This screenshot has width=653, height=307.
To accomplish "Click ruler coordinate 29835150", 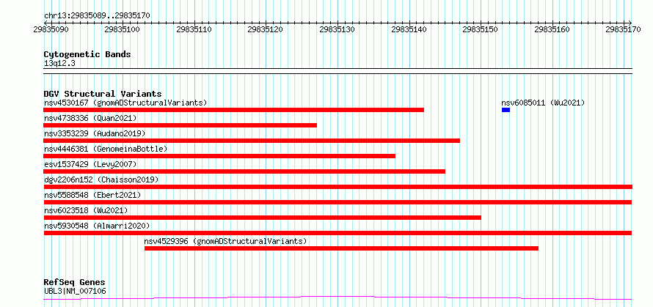I will pyautogui.click(x=481, y=29).
